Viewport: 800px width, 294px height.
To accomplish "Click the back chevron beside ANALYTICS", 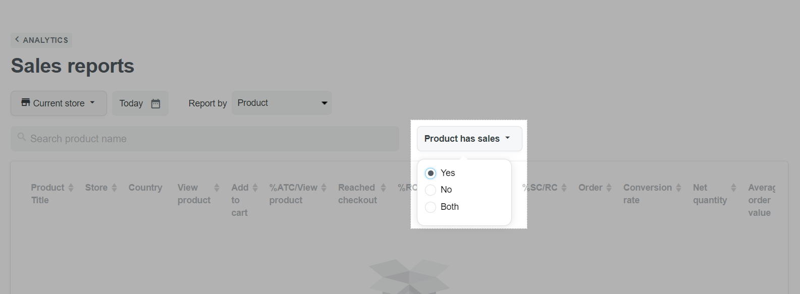I will [17, 39].
